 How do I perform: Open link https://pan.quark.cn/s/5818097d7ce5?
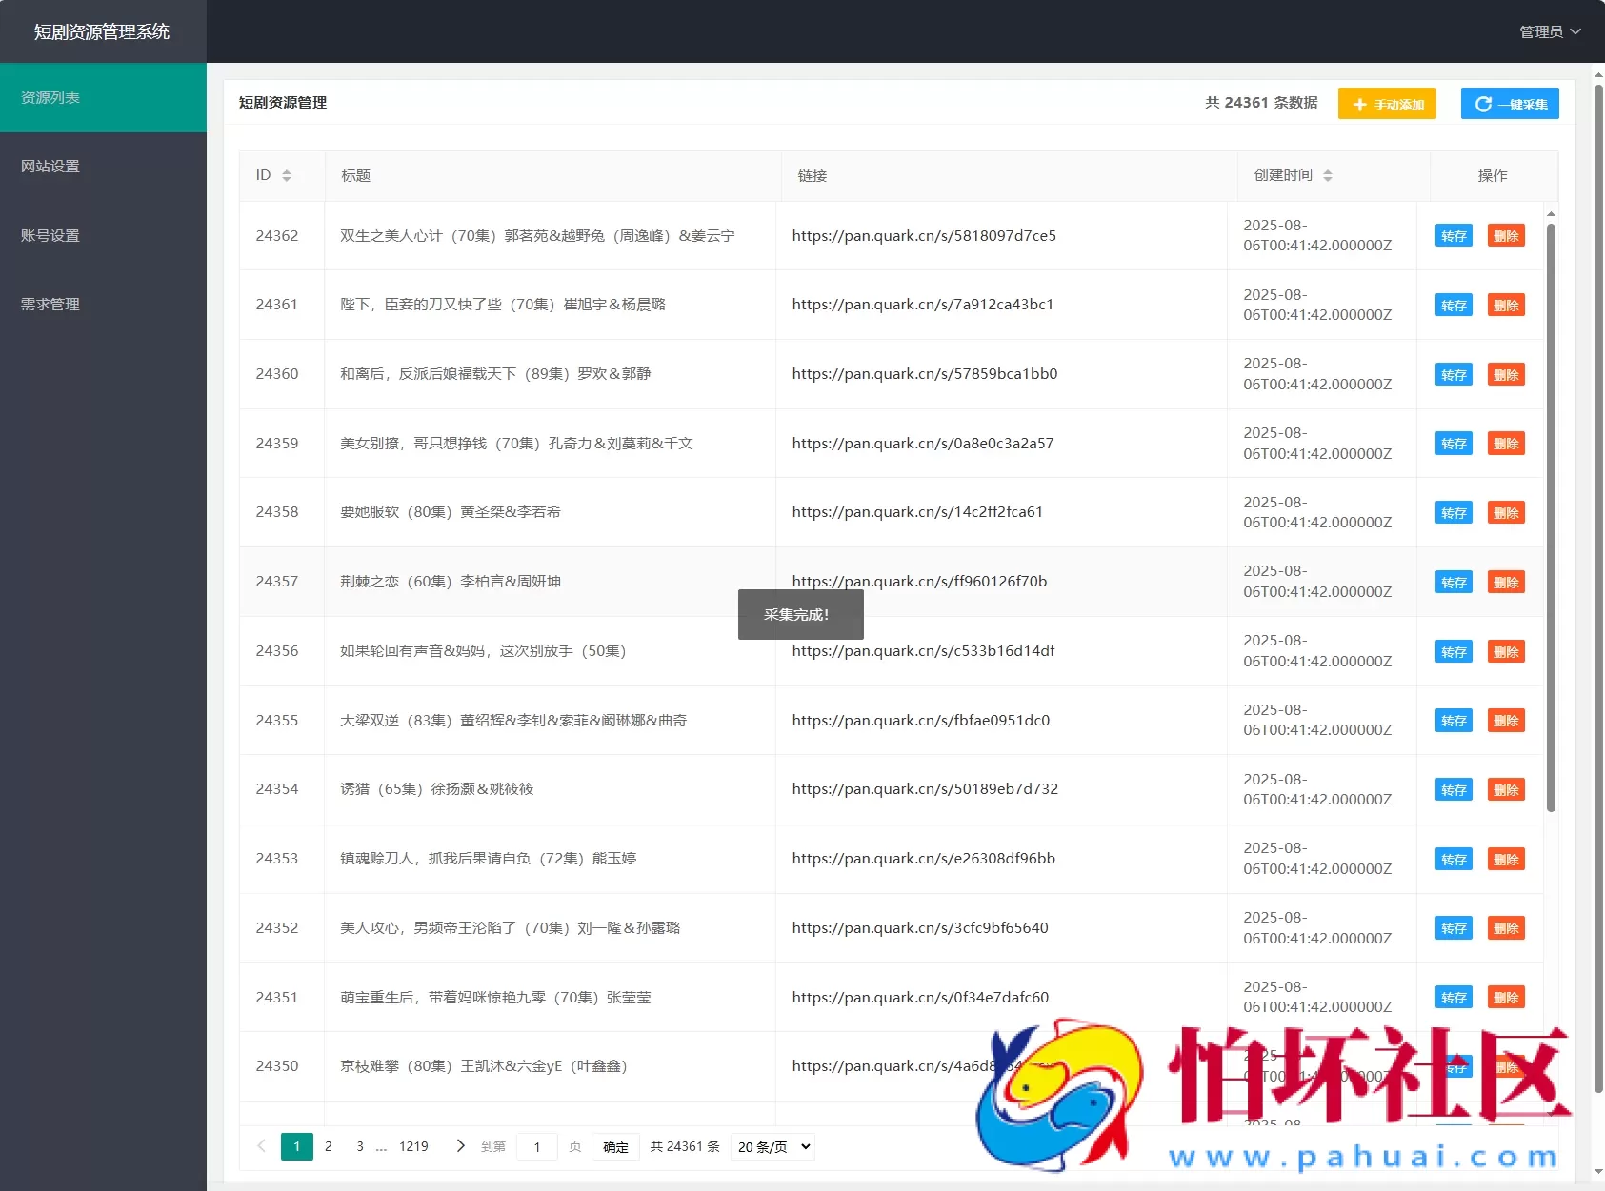point(922,235)
